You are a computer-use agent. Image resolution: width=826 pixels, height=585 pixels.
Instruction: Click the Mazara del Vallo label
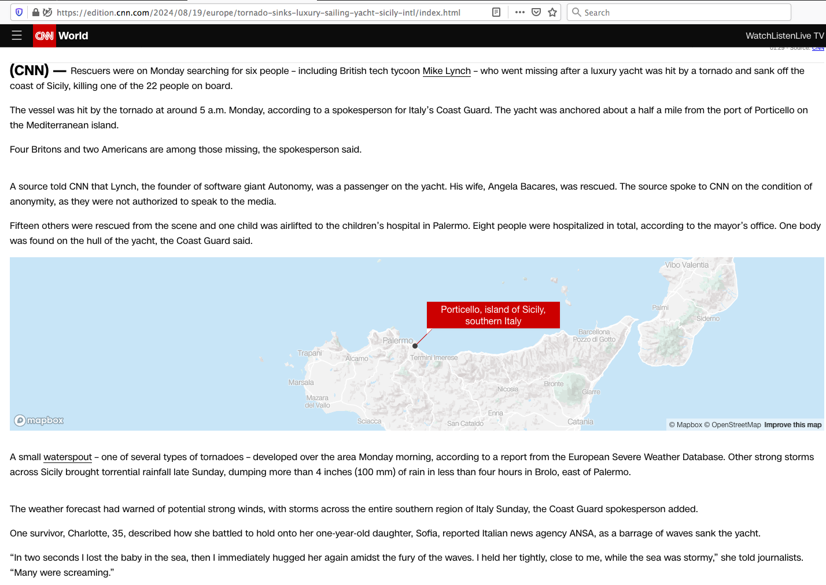tap(318, 402)
